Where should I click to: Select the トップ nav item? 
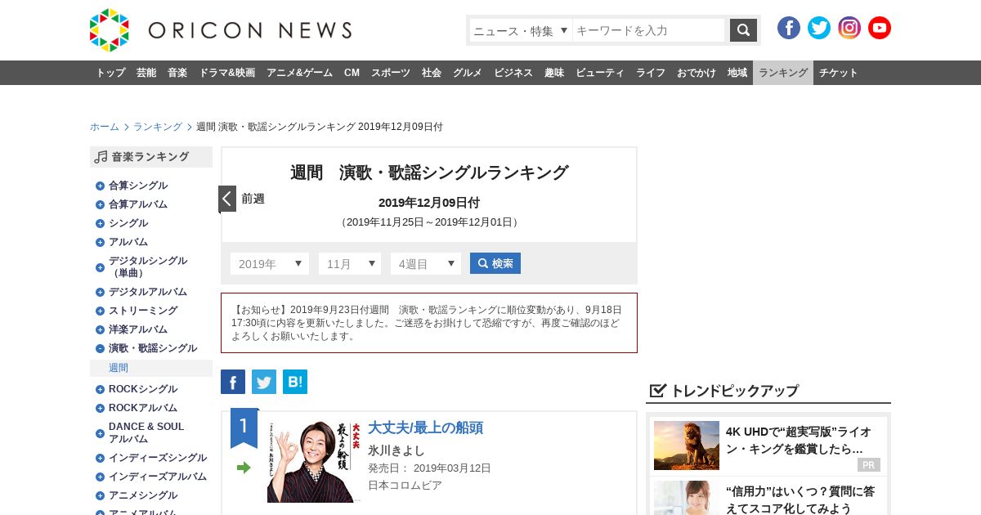(110, 73)
